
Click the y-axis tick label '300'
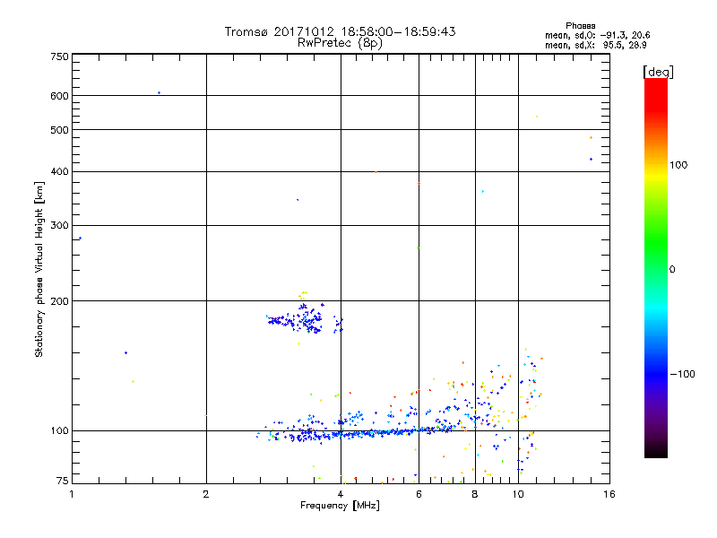(x=60, y=225)
